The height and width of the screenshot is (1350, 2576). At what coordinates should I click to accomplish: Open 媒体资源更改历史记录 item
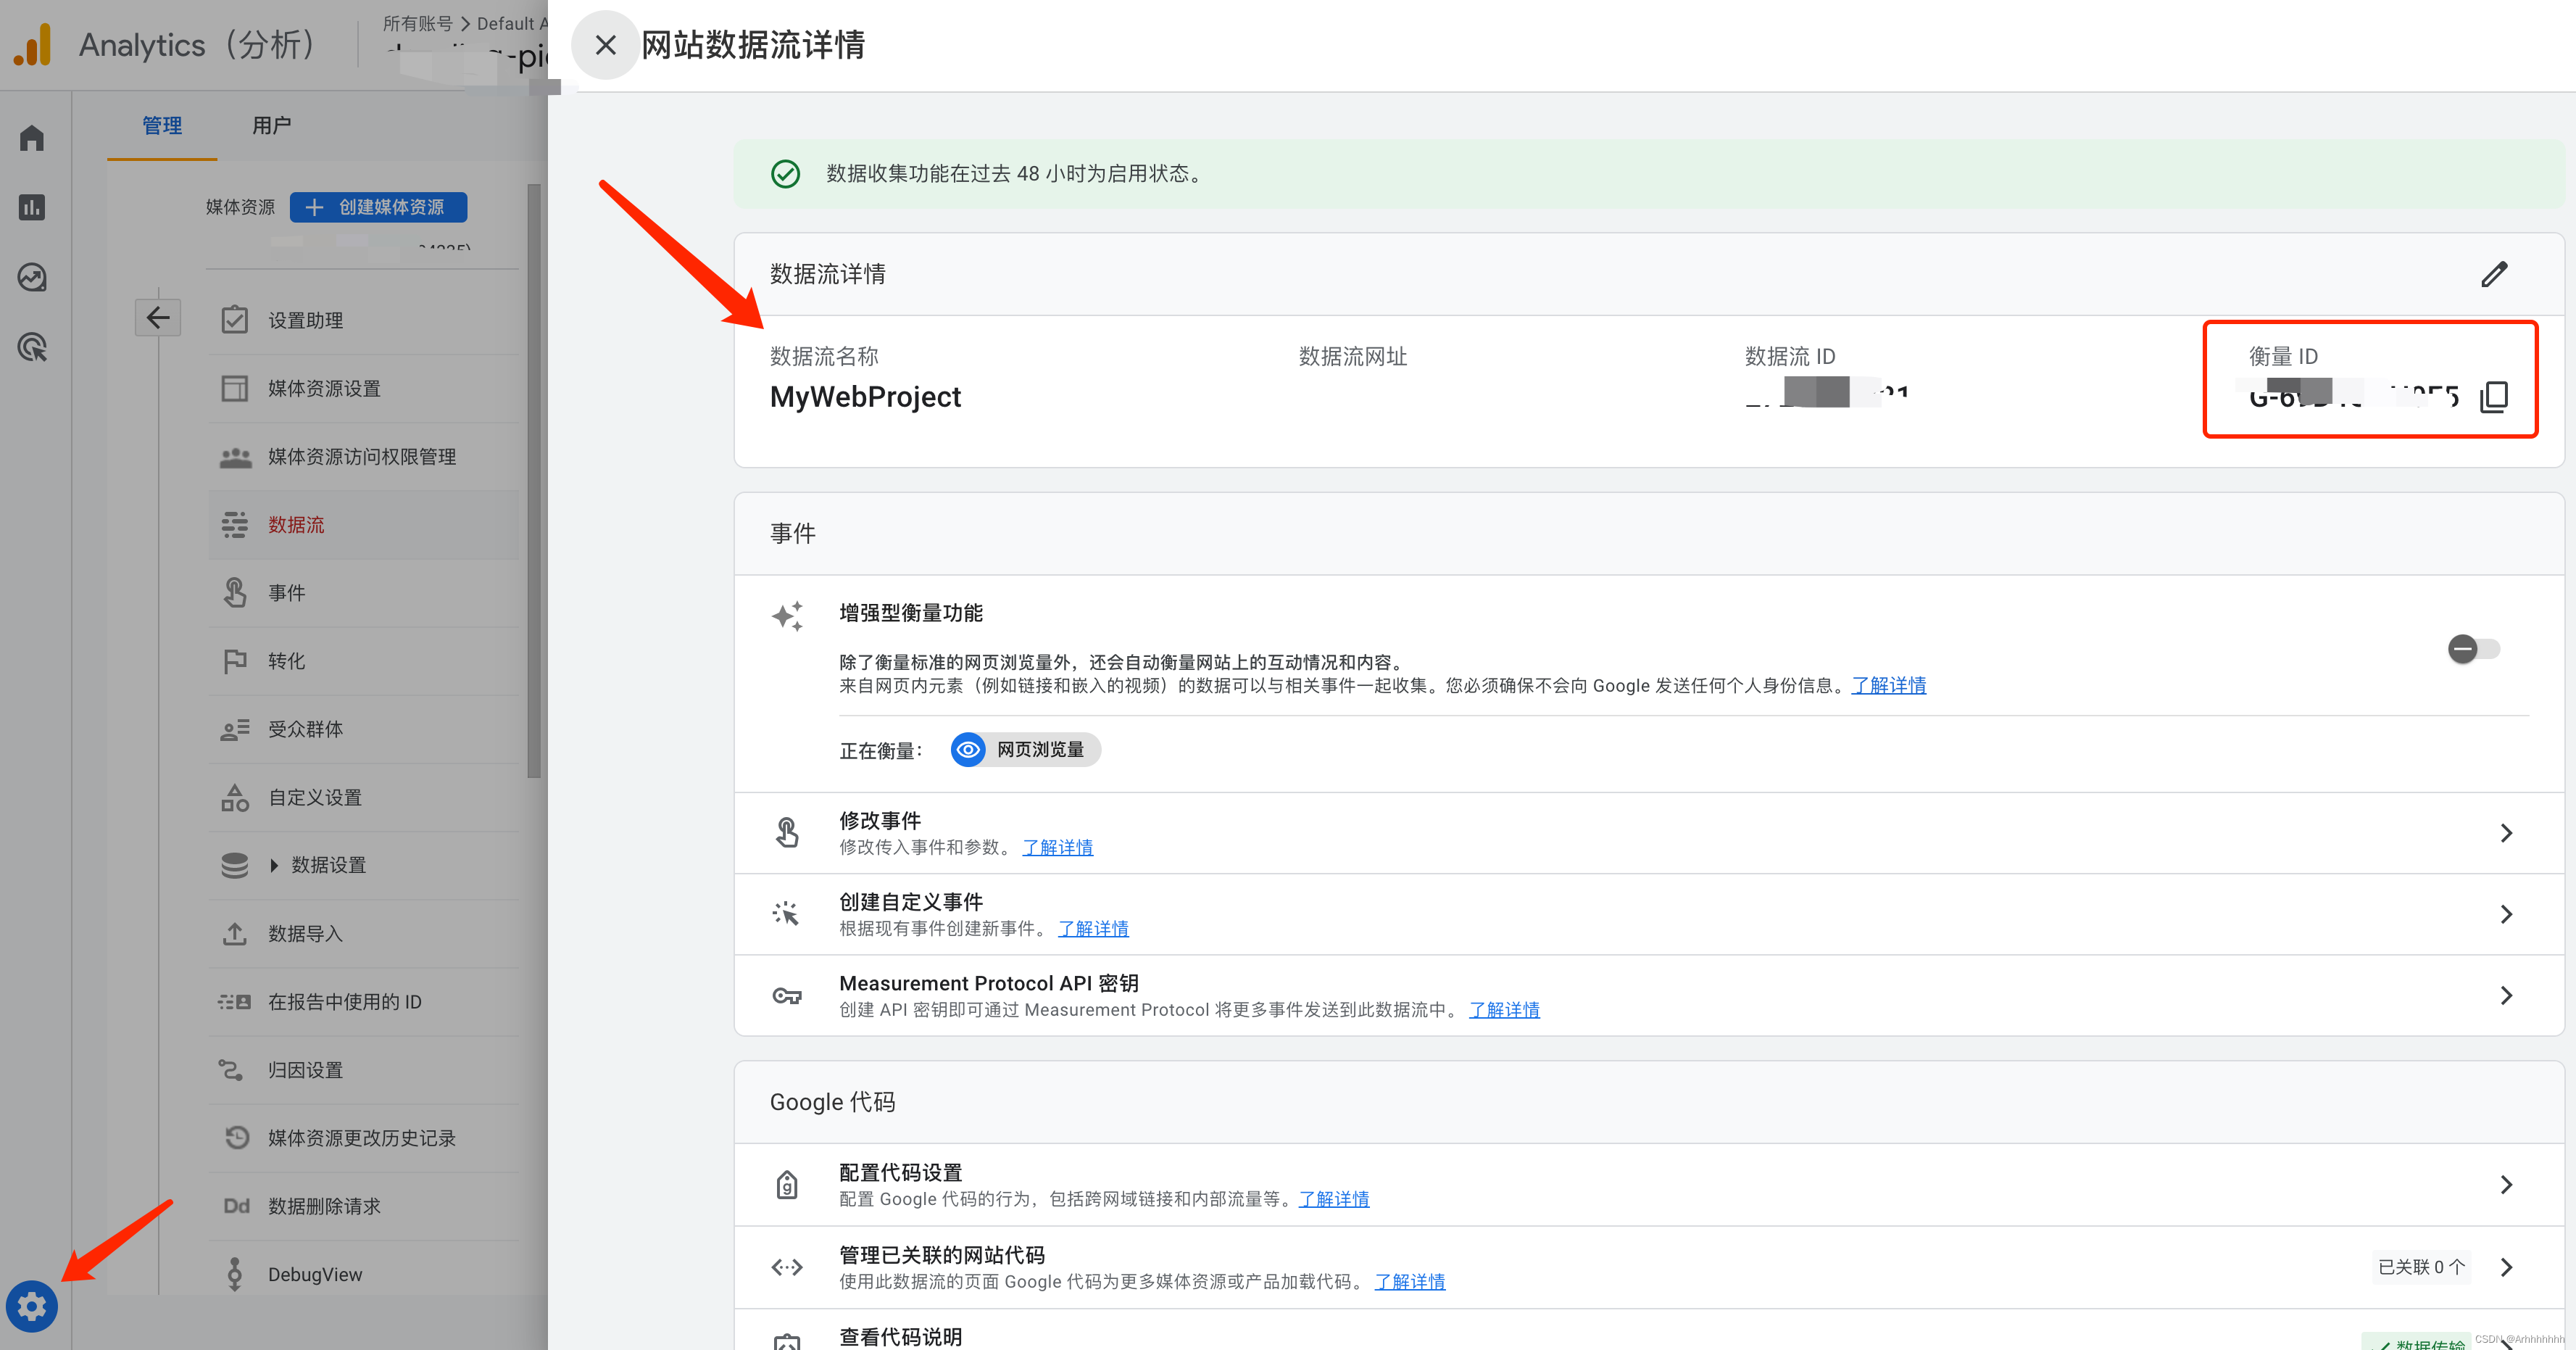(x=364, y=1137)
